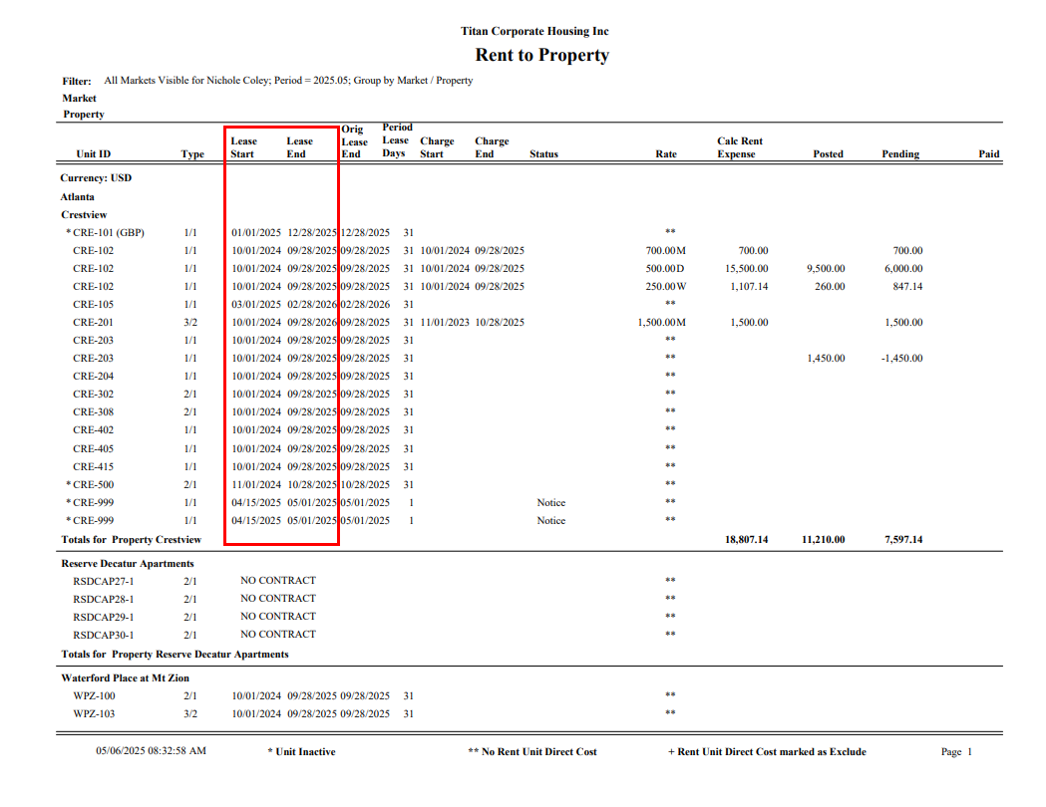Click the Waterford Place at Mt Zion heading
The height and width of the screenshot is (807, 1046).
pos(125,678)
